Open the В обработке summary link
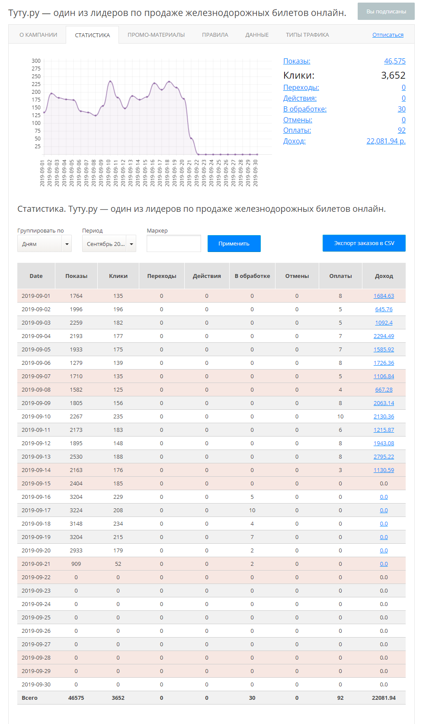 (x=304, y=109)
